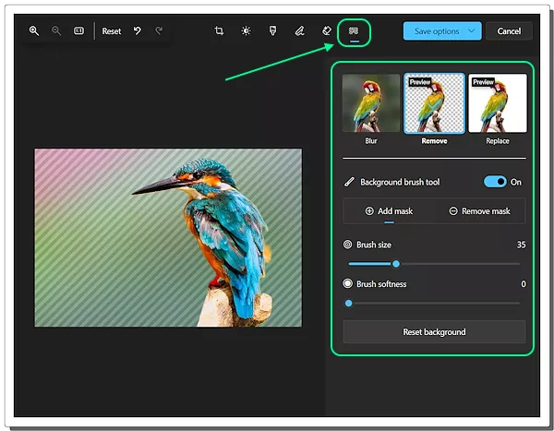The image size is (554, 431).
Task: Click the redo arrow icon
Action: tap(159, 30)
